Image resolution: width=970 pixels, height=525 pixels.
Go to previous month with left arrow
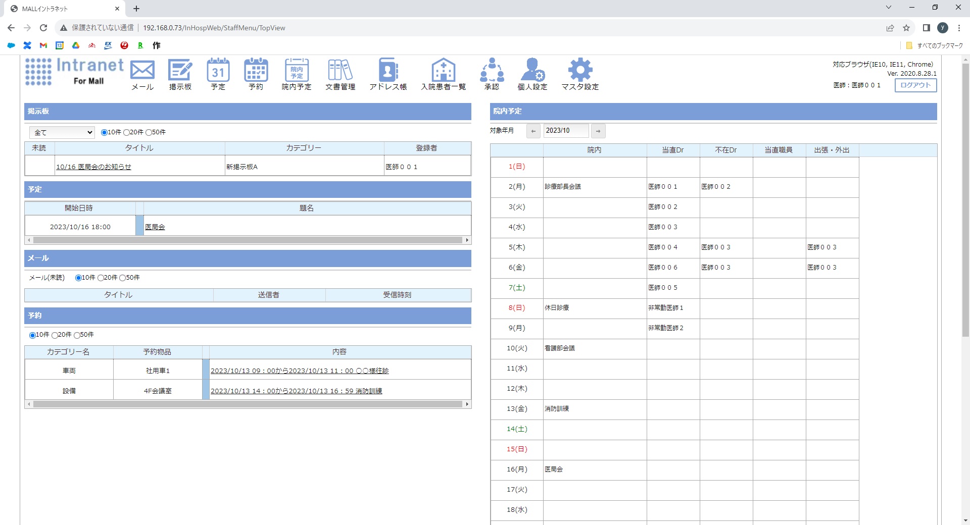tap(533, 131)
